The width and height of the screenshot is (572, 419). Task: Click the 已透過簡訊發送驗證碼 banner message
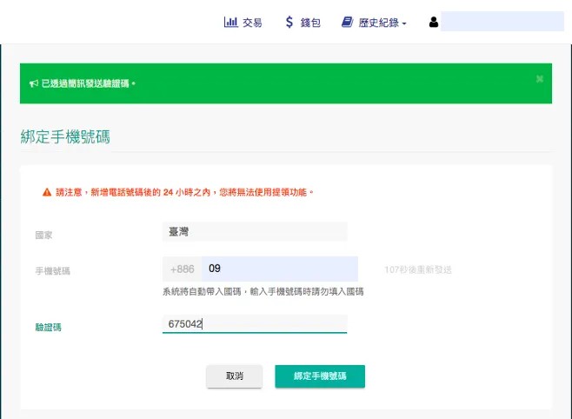pos(89,83)
